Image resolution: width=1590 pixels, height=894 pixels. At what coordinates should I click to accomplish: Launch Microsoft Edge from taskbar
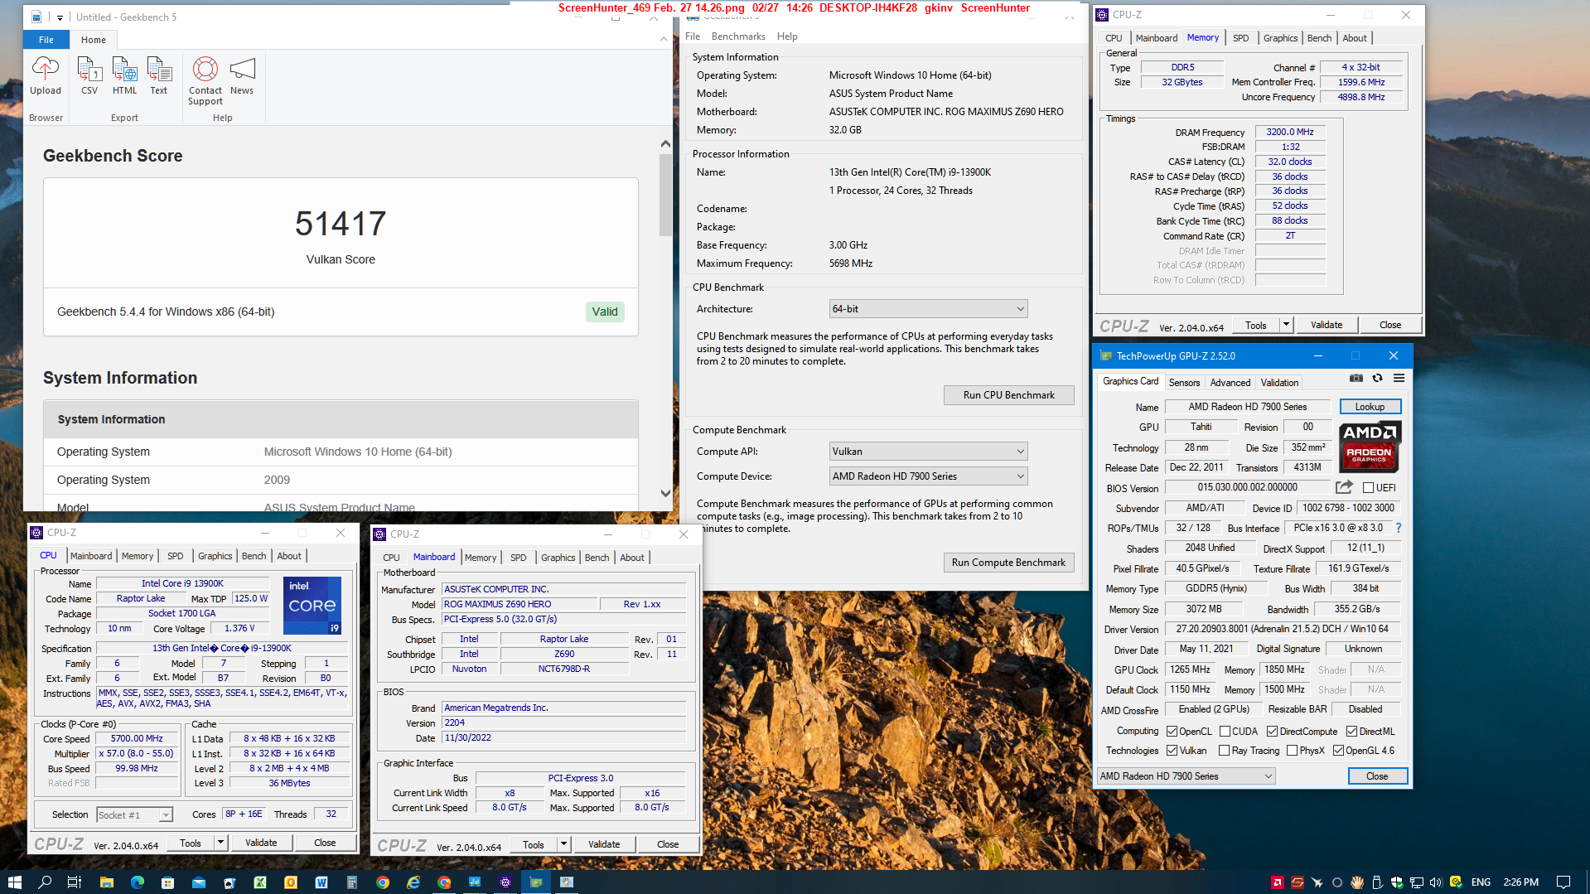point(137,882)
